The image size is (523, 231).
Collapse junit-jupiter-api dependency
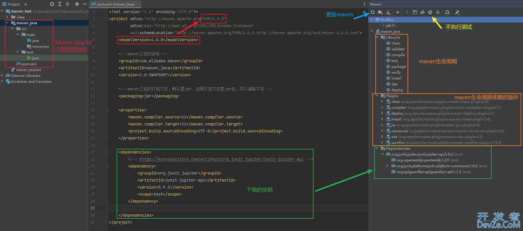tap(382, 154)
